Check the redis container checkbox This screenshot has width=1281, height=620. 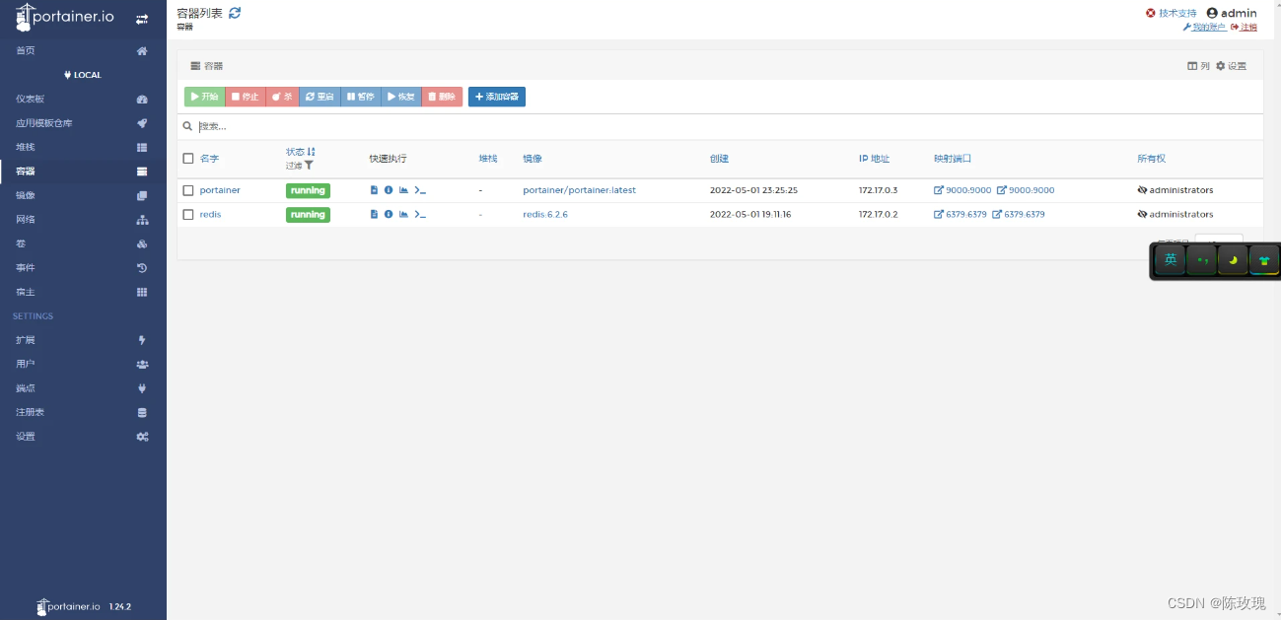[188, 214]
